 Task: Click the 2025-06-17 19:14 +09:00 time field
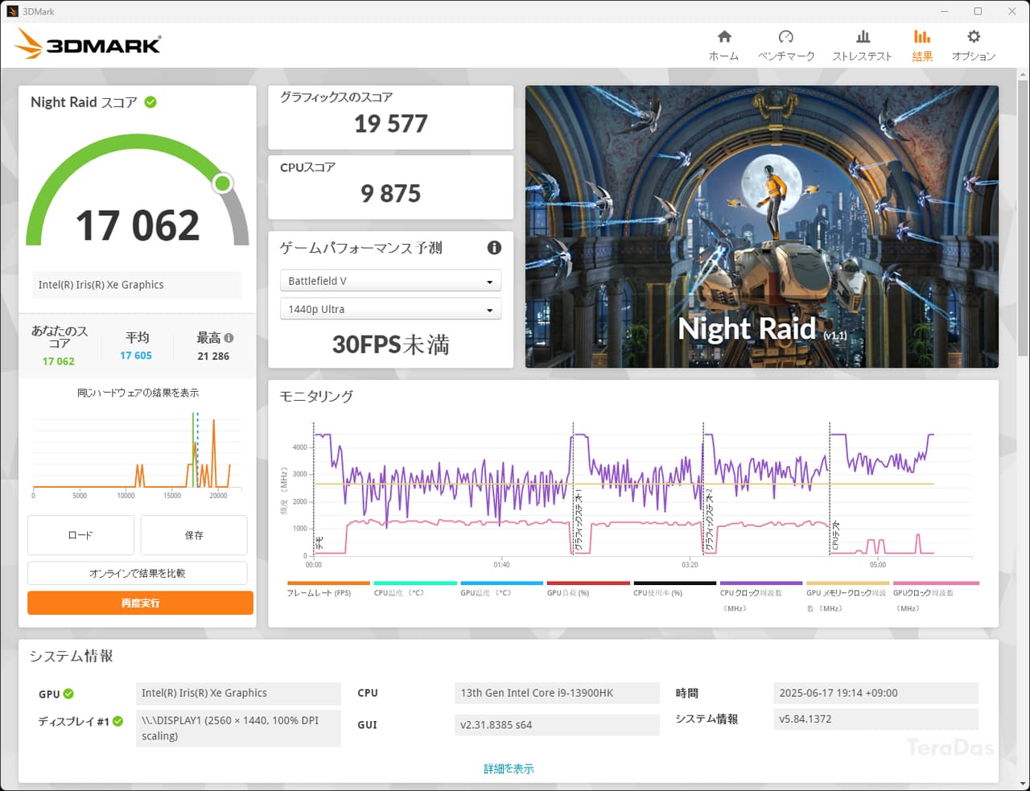click(875, 693)
